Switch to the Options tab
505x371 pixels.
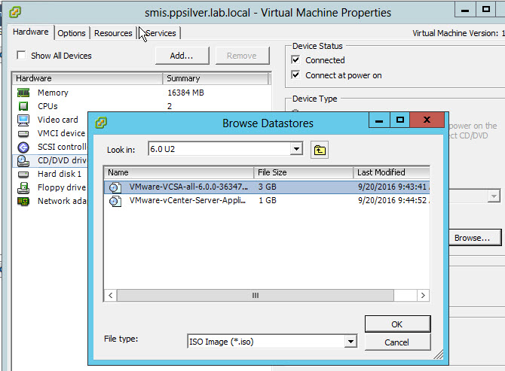[72, 33]
